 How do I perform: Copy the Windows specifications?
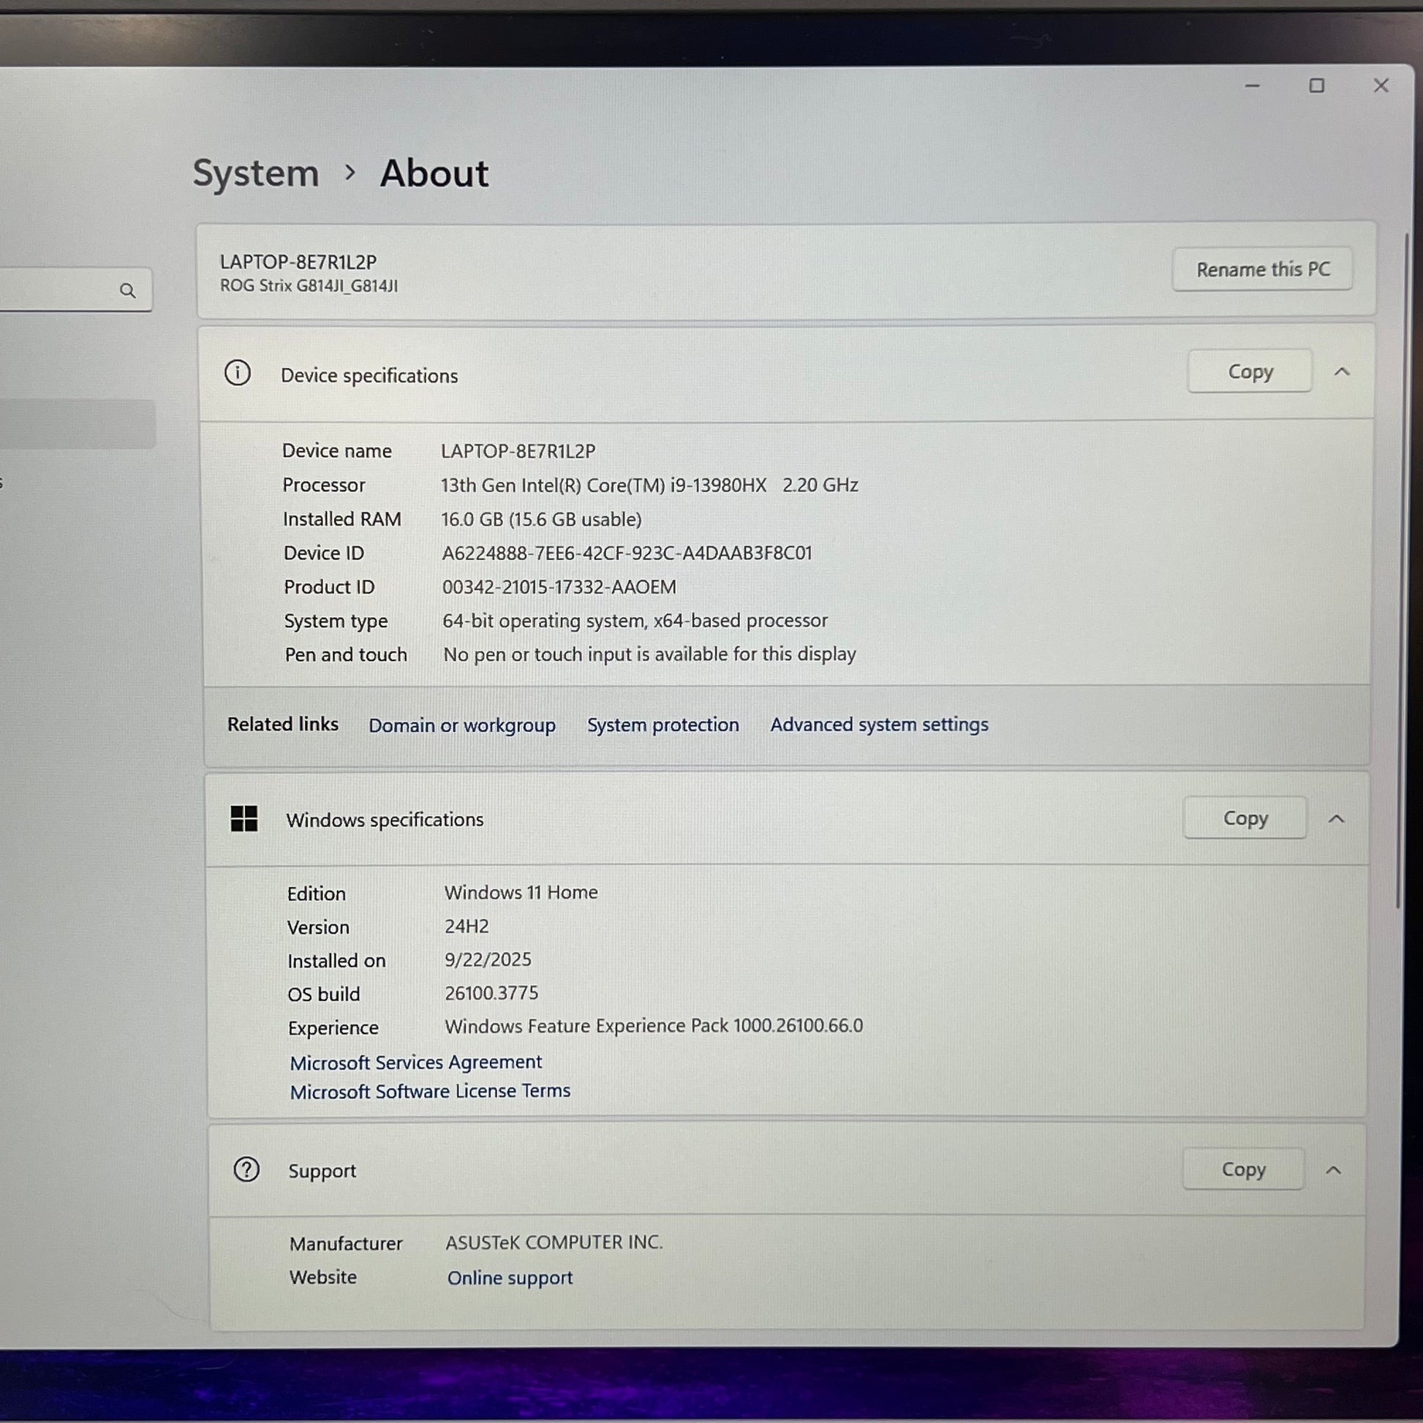1245,818
